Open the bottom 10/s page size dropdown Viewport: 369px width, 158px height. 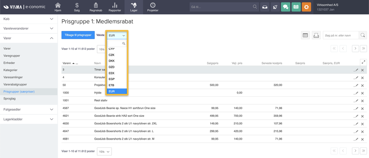104,151
